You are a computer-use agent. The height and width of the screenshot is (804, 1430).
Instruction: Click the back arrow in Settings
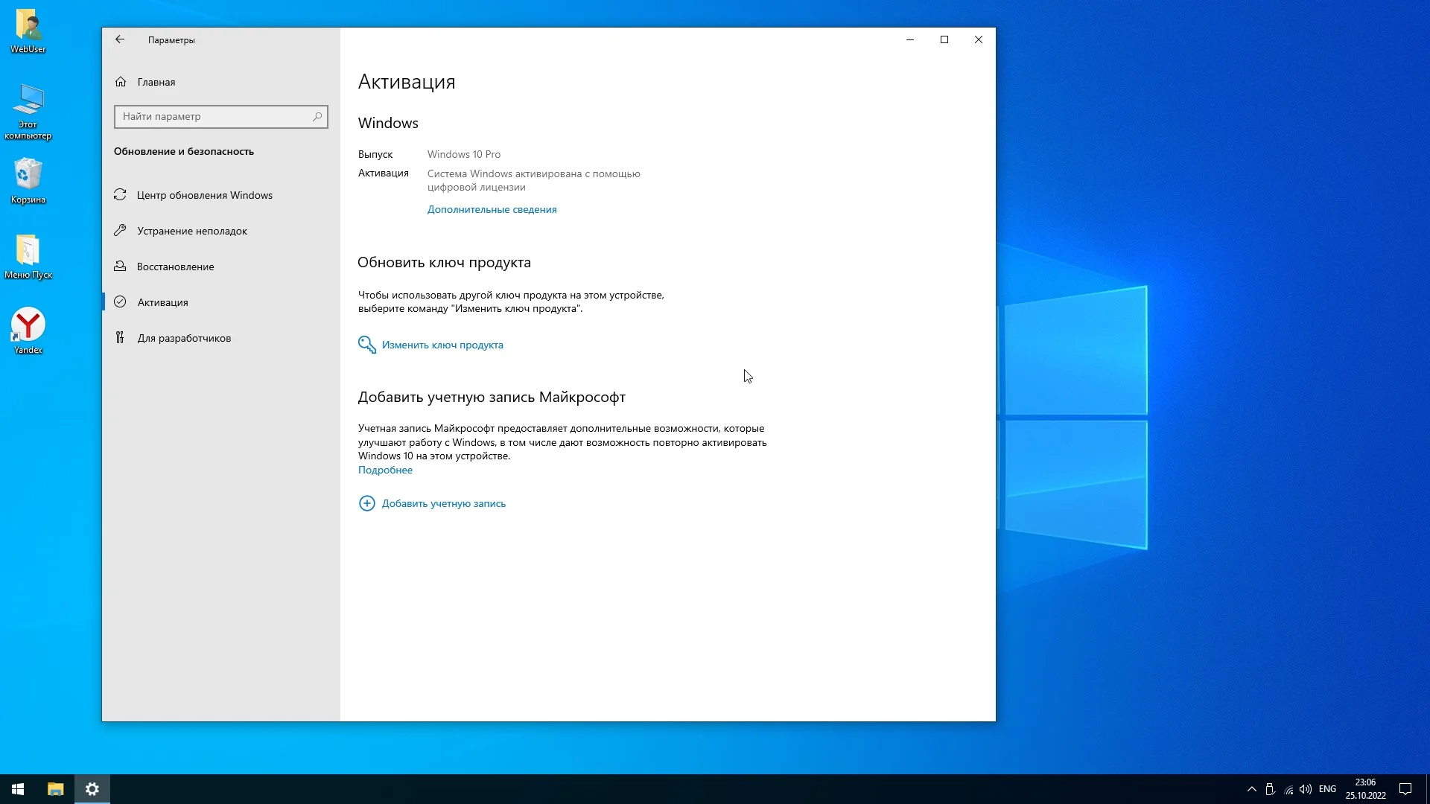(x=120, y=39)
